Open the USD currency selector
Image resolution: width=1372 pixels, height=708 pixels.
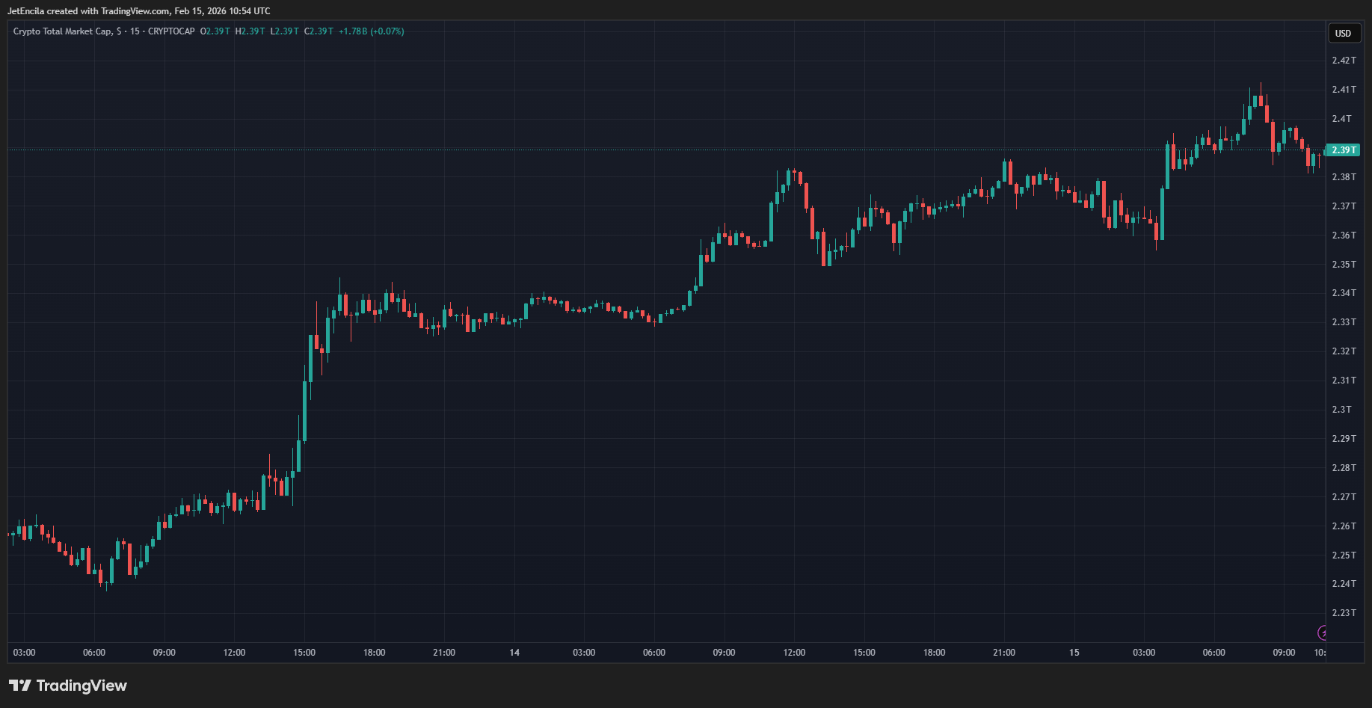(x=1344, y=33)
